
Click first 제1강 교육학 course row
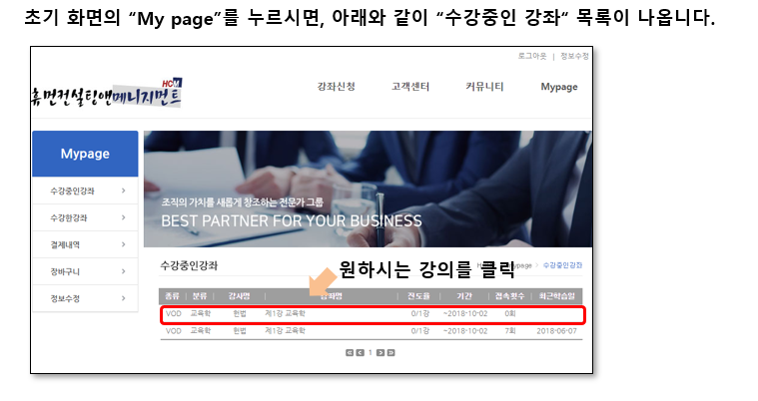click(x=286, y=314)
